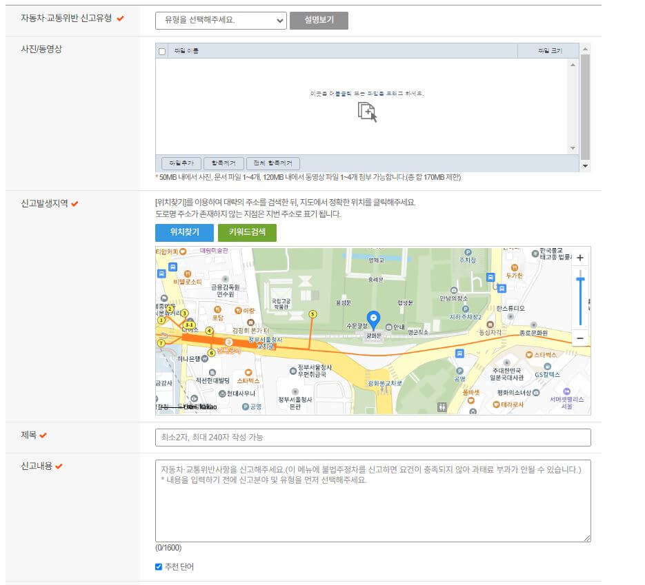Click the 안내 information icon near the pin
This screenshot has height=585, width=645.
point(389,327)
